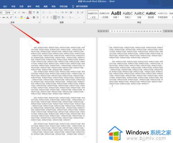This screenshot has width=173, height=143.
Task: Expand shading color dropdown arrow
Action: point(73,18)
